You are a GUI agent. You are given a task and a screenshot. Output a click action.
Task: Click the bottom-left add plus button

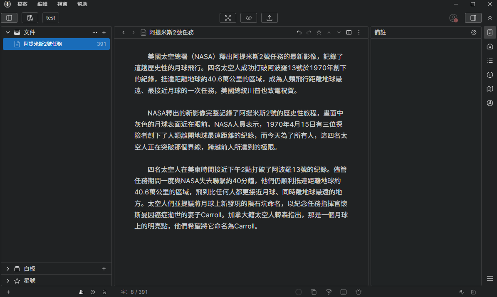click(x=8, y=292)
